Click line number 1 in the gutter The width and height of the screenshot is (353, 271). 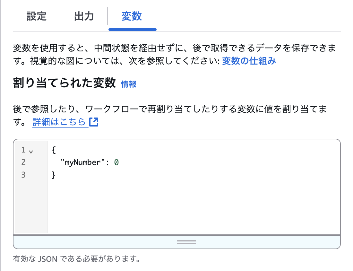[x=23, y=150]
